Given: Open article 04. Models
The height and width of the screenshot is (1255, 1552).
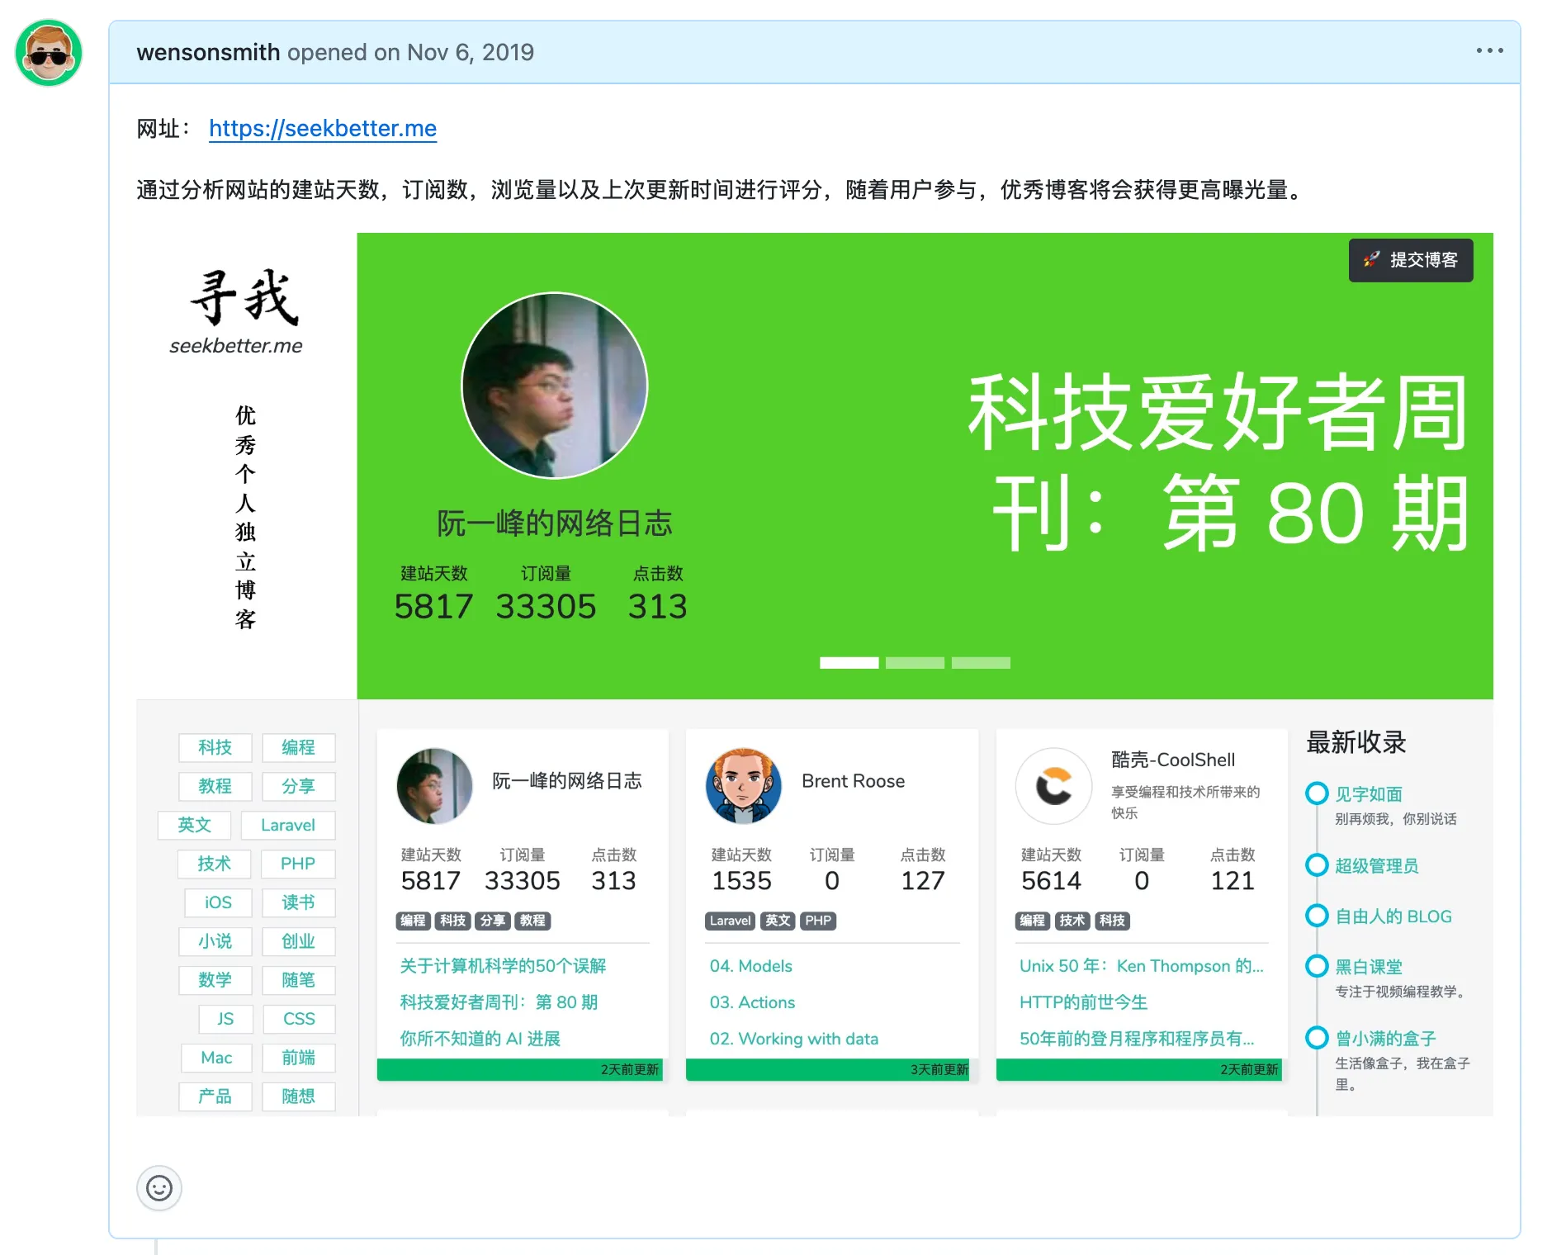Looking at the screenshot, I should [x=750, y=966].
